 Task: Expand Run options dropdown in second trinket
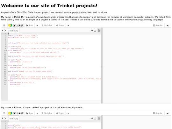37,113
